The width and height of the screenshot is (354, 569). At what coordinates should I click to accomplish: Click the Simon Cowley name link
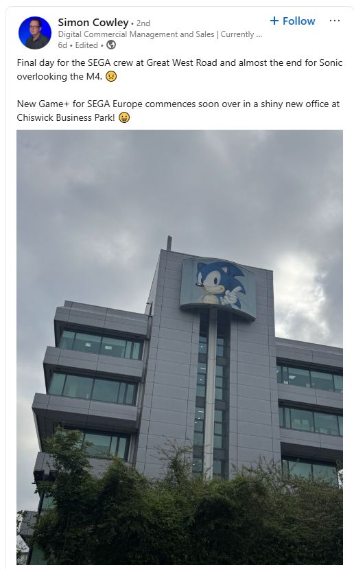(93, 23)
